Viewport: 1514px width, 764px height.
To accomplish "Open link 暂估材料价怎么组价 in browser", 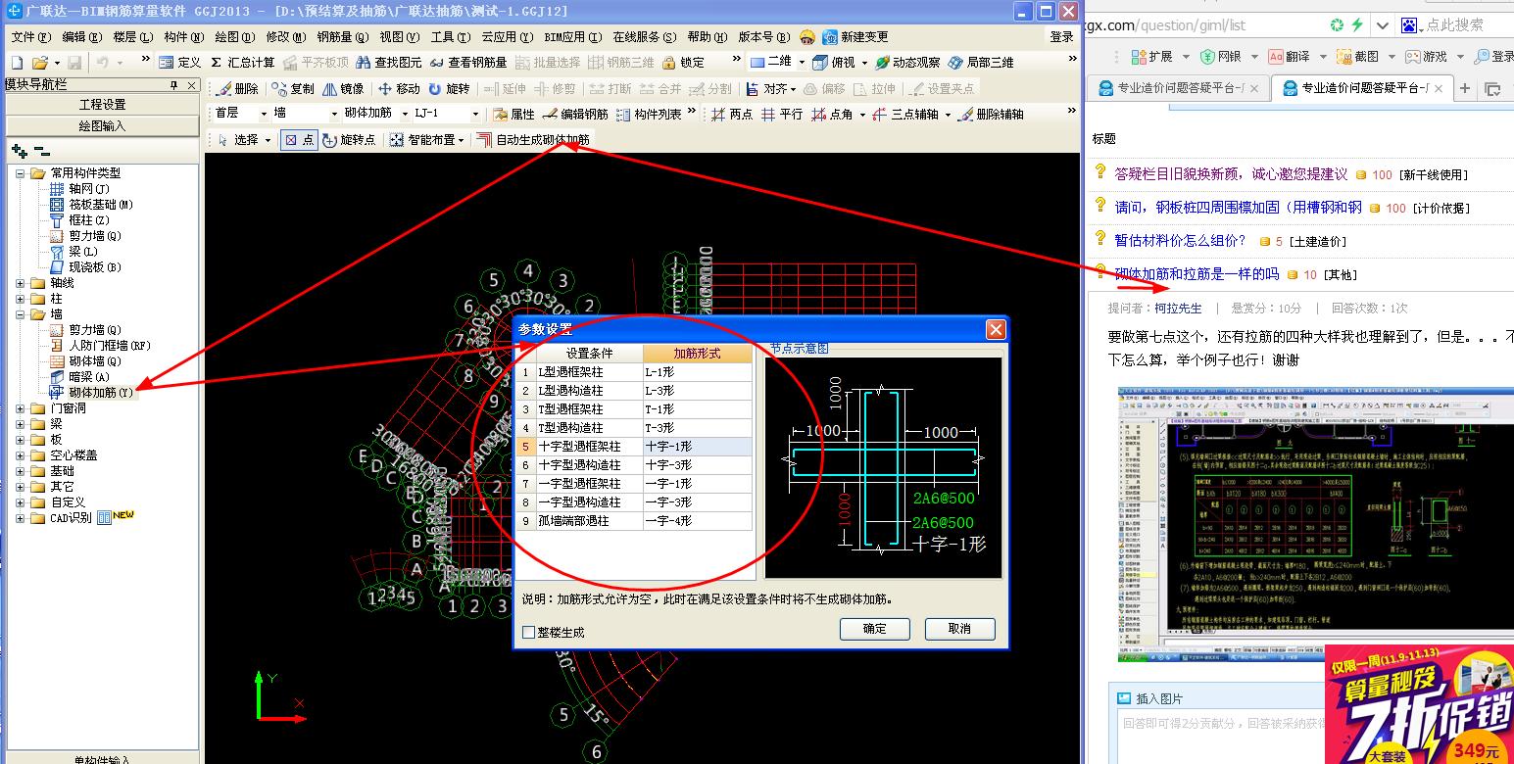I will point(1181,240).
